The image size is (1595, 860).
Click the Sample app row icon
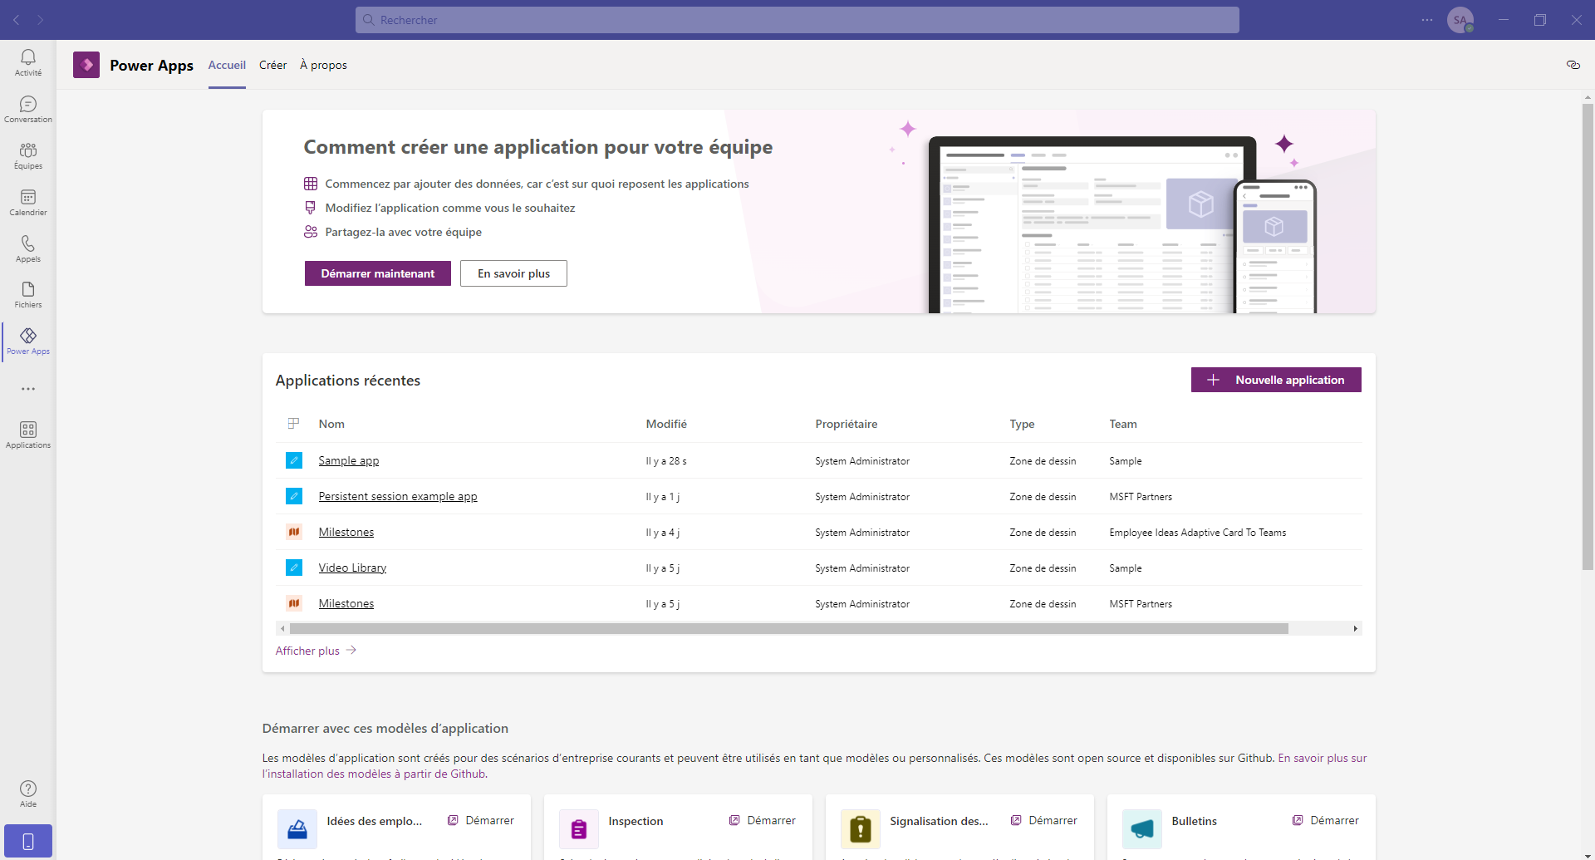[x=294, y=460]
